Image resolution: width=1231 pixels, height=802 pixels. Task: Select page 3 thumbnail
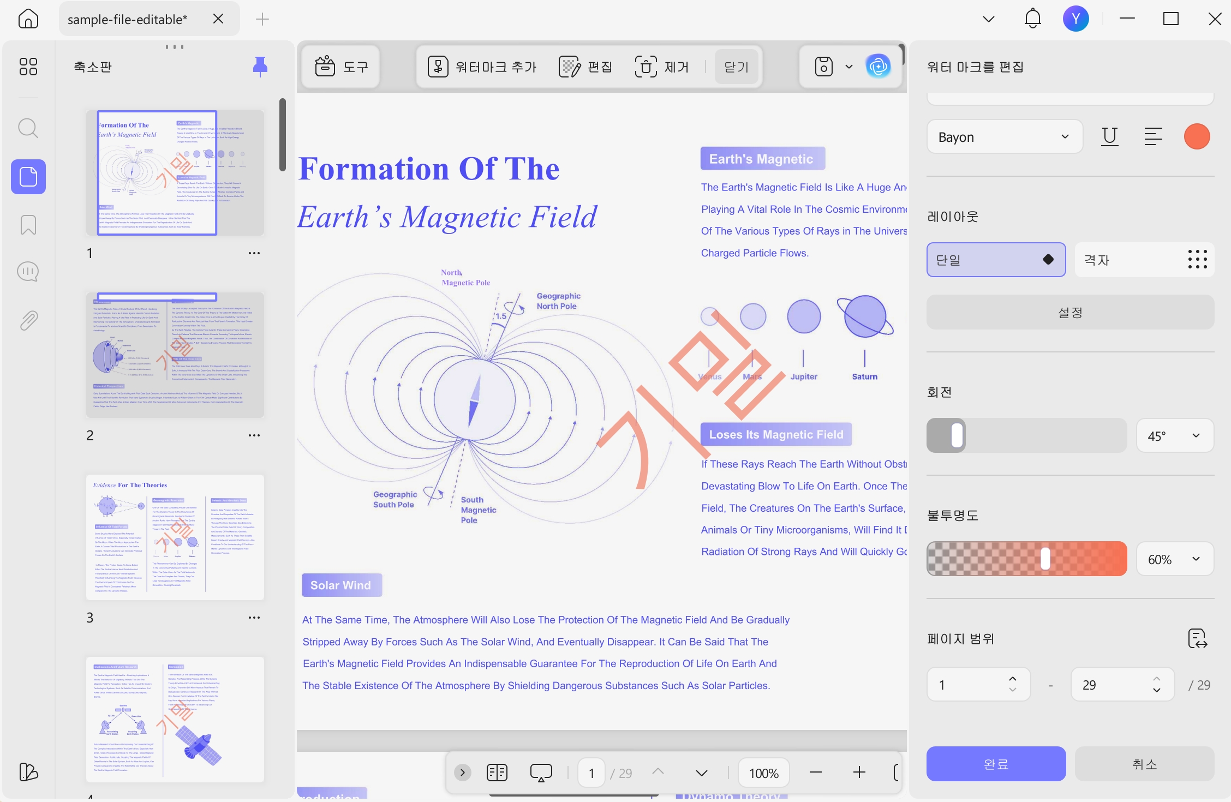tap(175, 537)
